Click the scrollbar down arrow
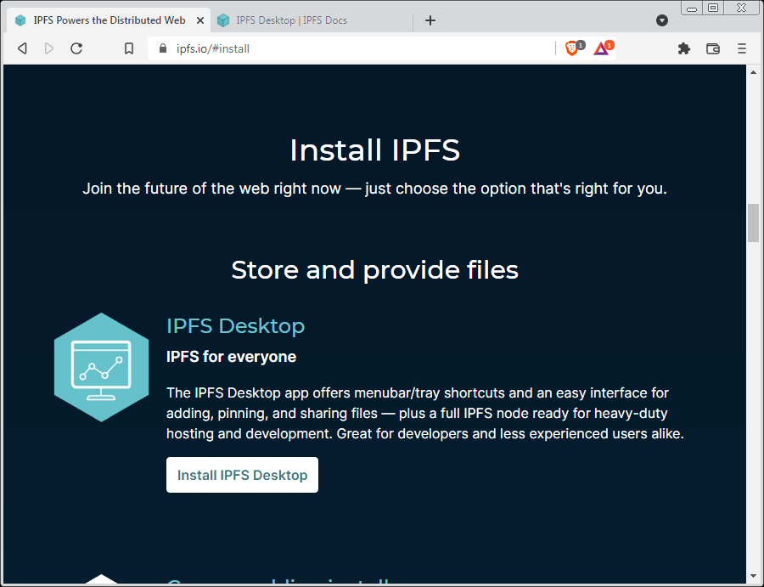 (x=753, y=578)
